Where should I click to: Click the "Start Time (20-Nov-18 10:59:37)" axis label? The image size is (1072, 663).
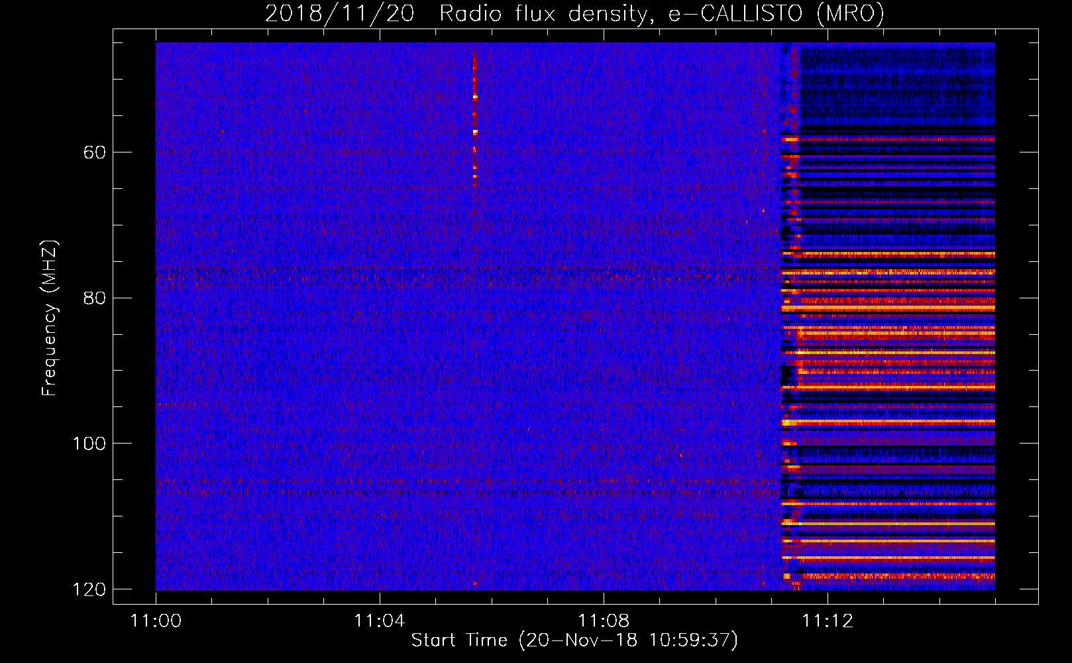tap(574, 640)
